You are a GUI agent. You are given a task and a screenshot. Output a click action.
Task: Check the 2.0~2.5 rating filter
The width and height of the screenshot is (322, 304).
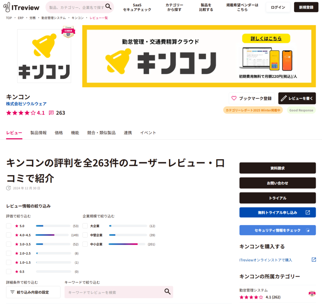(x=8, y=253)
